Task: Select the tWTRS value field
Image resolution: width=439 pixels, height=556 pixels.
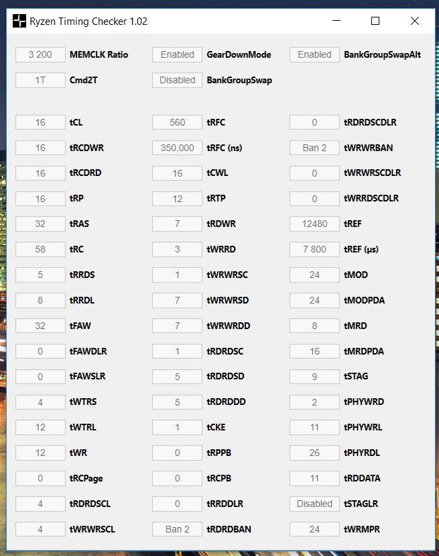Action: coord(40,402)
